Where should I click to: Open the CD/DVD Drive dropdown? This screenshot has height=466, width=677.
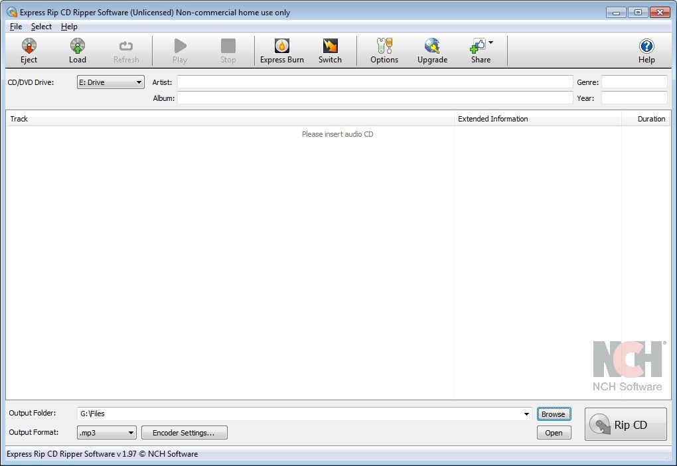point(111,82)
